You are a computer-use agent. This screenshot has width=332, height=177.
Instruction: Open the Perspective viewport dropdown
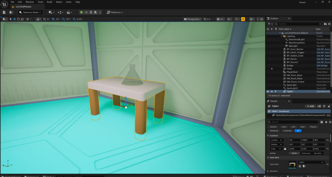[193, 19]
